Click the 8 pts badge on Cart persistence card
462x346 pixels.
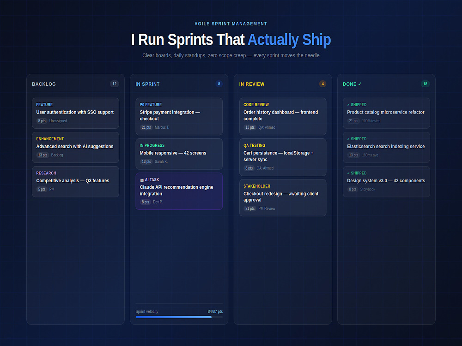(x=249, y=168)
